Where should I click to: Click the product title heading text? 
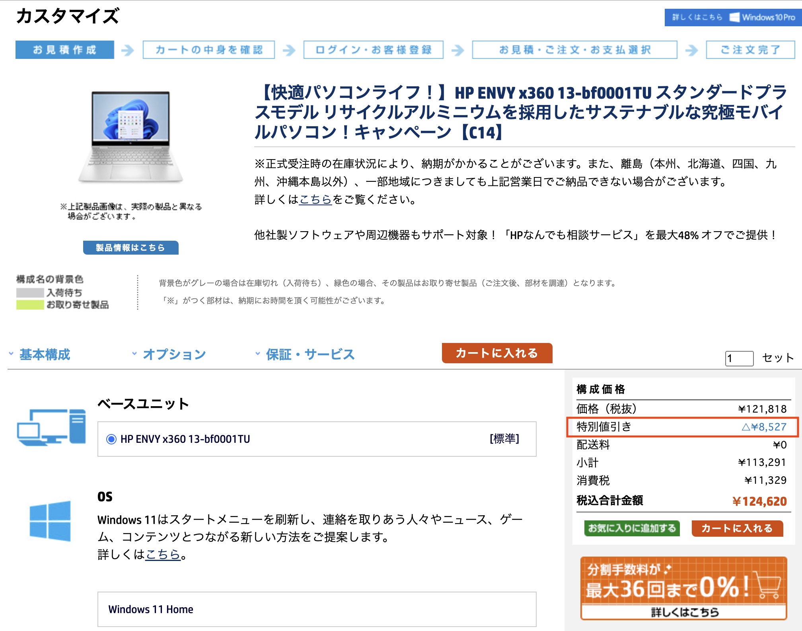click(x=521, y=112)
